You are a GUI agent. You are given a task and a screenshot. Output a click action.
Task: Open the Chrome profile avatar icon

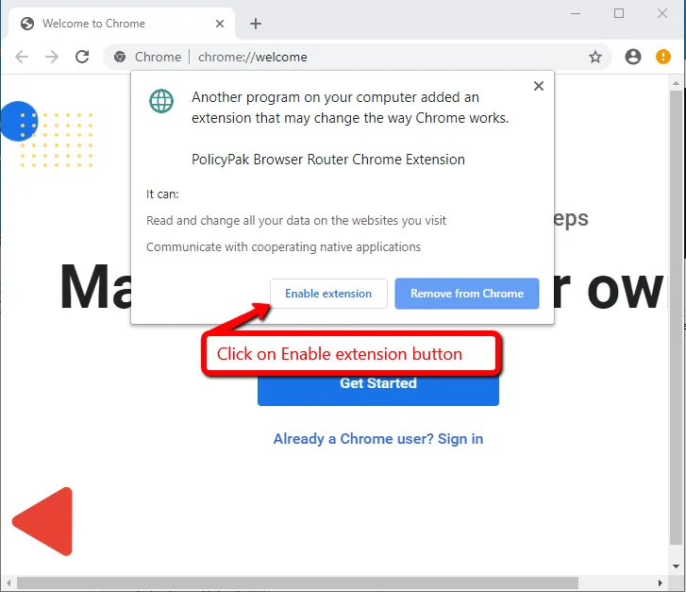click(633, 57)
